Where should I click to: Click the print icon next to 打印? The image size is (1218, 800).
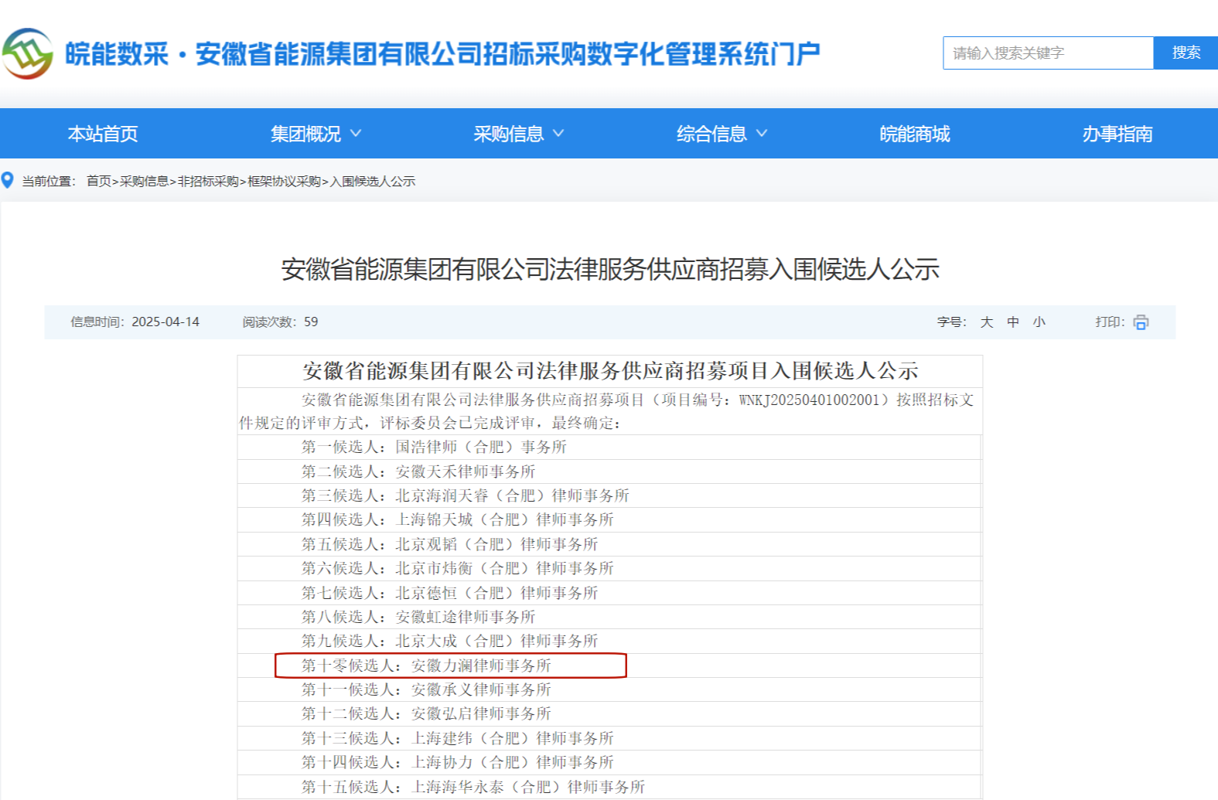tap(1141, 322)
